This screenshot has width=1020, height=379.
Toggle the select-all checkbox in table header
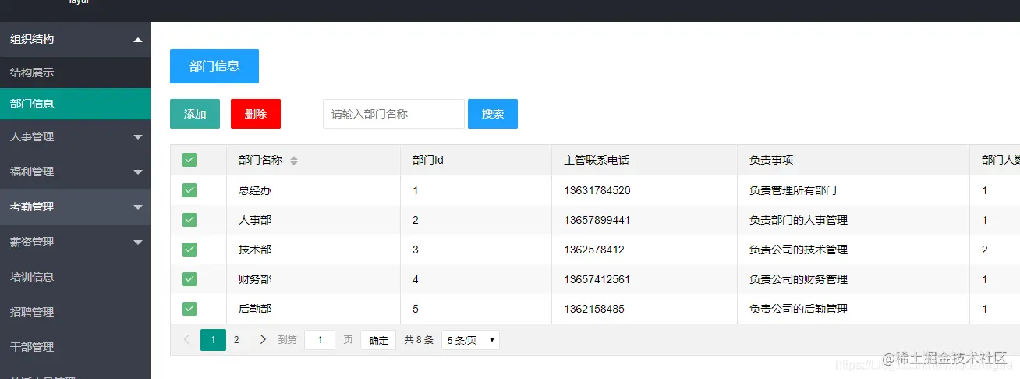[189, 160]
